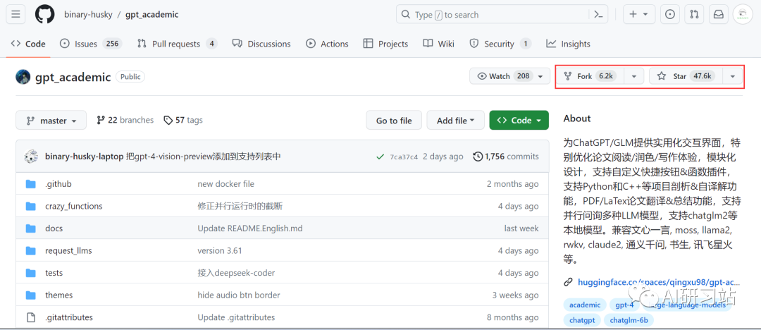Open the user profile avatar menu
Screen dimensions: 761x330
click(x=743, y=15)
